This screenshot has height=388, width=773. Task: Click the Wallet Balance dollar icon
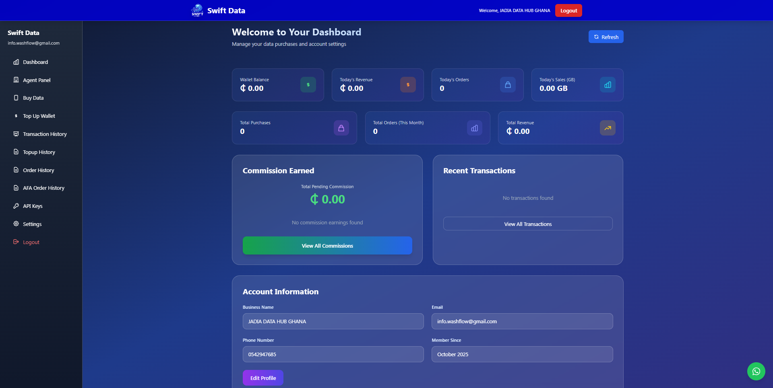308,85
